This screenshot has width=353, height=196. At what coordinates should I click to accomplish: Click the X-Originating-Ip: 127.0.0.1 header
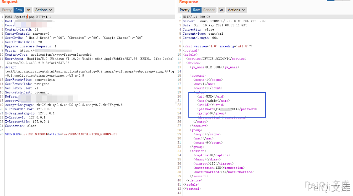30,113
